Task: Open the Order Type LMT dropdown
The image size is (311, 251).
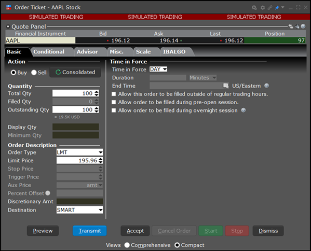Action: 79,152
